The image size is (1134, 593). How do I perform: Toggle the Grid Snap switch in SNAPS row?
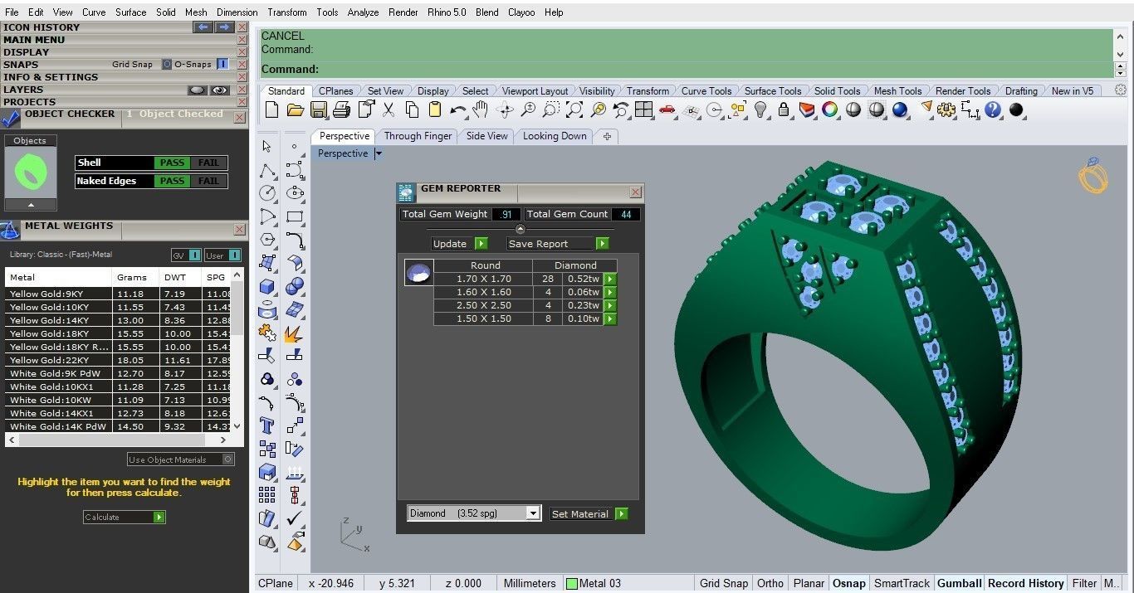tap(167, 64)
